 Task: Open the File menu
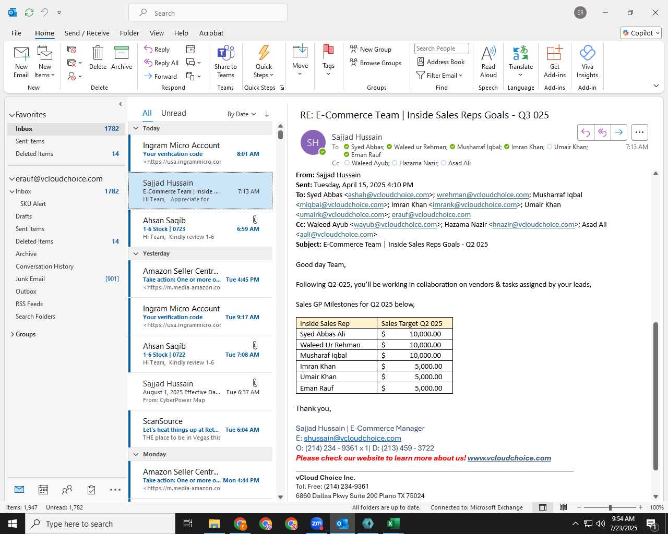tap(16, 33)
